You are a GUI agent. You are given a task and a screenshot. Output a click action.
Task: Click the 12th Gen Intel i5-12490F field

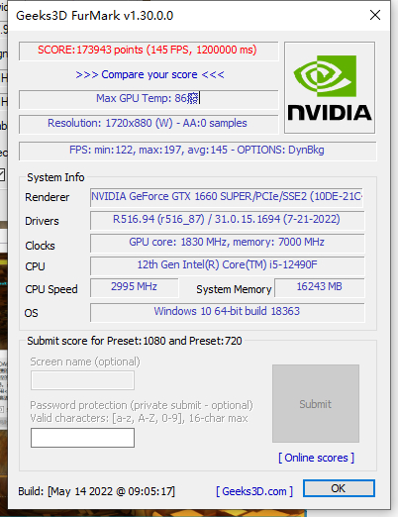[227, 265]
